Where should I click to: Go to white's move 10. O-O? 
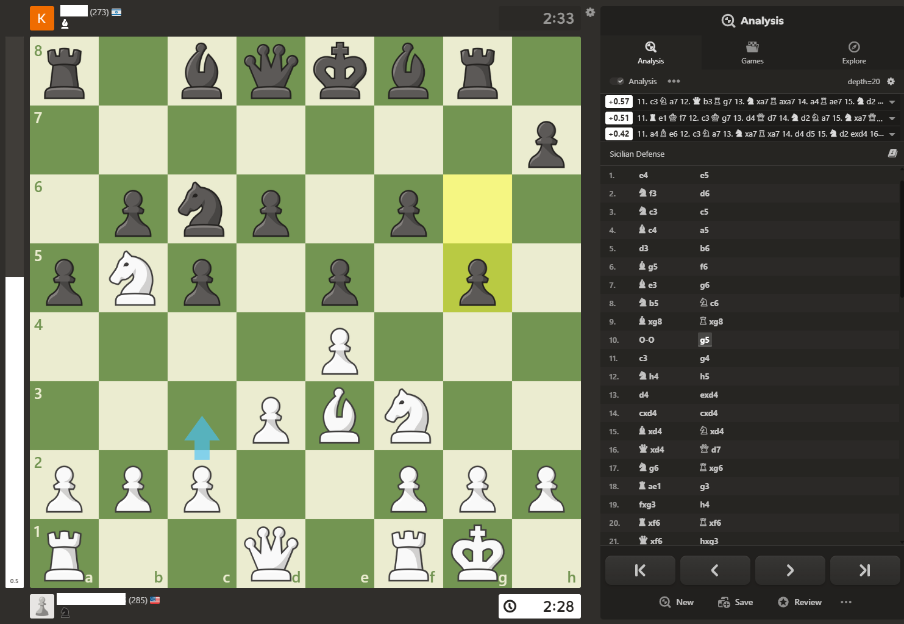tap(646, 340)
